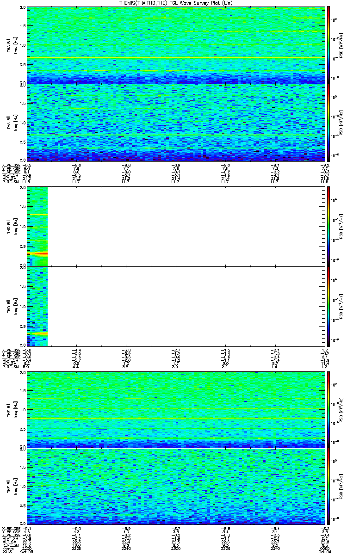
Task: Click the 'THD BL' axis label
Action: coord(9,227)
